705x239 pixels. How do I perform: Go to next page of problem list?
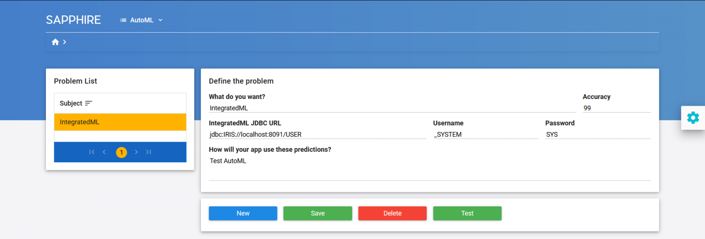(x=136, y=152)
